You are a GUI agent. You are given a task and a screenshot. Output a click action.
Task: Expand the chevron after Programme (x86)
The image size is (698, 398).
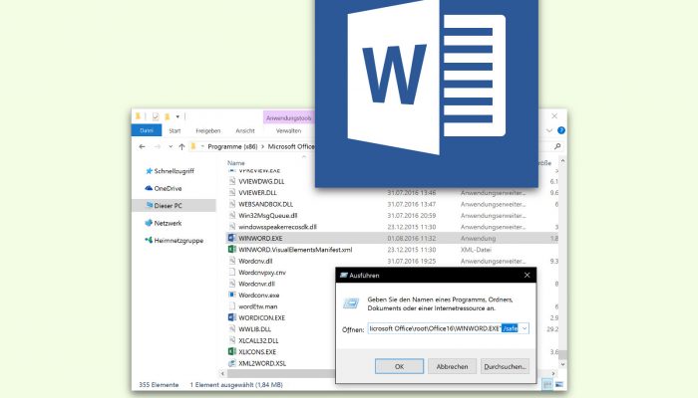(x=262, y=146)
